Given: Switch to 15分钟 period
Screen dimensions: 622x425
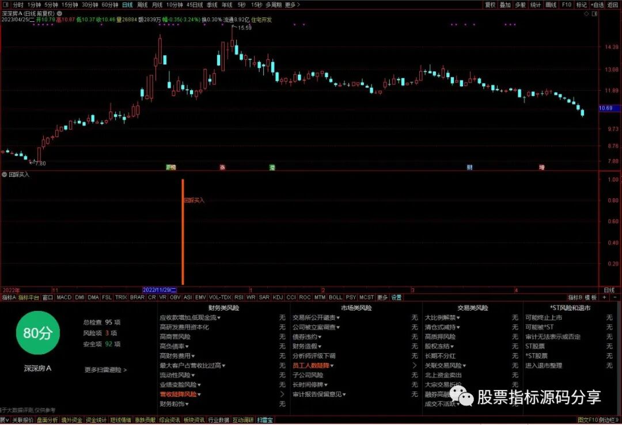Looking at the screenshot, I should [70, 5].
